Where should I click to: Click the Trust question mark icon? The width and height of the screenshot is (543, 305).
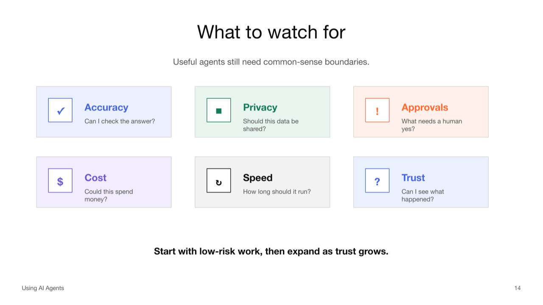[x=377, y=181]
